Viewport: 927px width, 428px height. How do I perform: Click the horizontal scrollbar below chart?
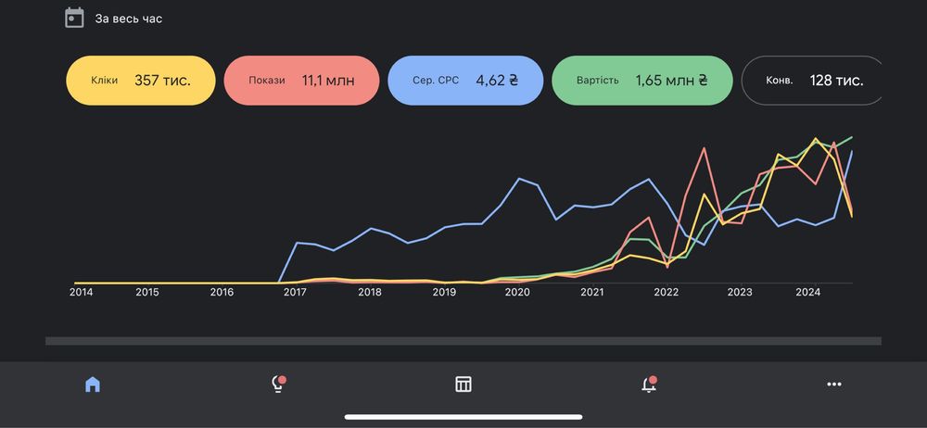pos(463,341)
